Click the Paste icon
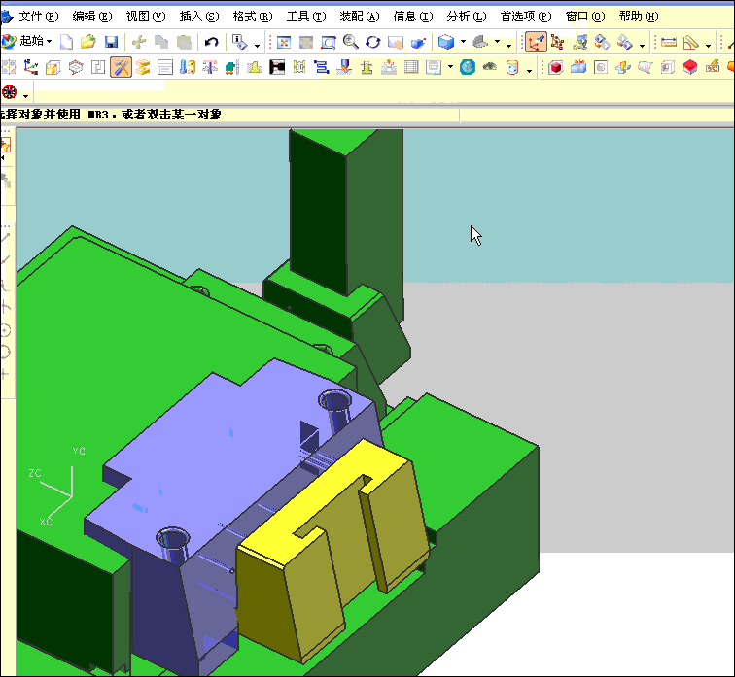This screenshot has width=735, height=677. pyautogui.click(x=184, y=42)
